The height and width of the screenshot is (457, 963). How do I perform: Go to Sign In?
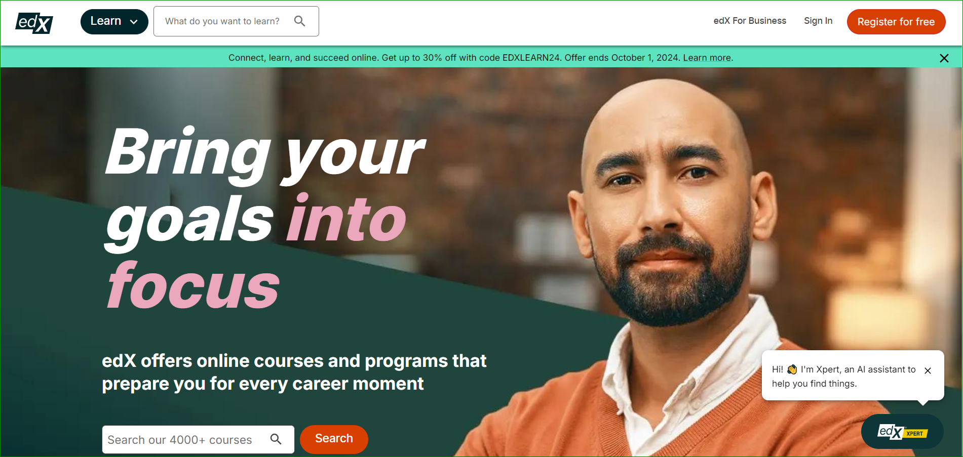tap(818, 21)
